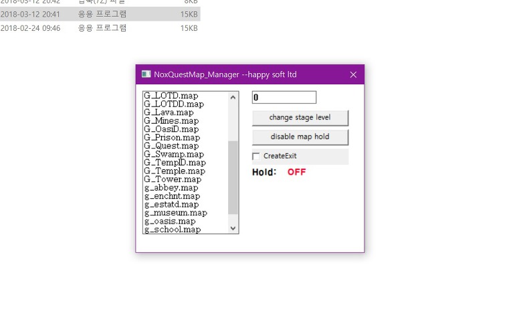
Task: Select g_abbey.map in the list
Action: click(186, 187)
